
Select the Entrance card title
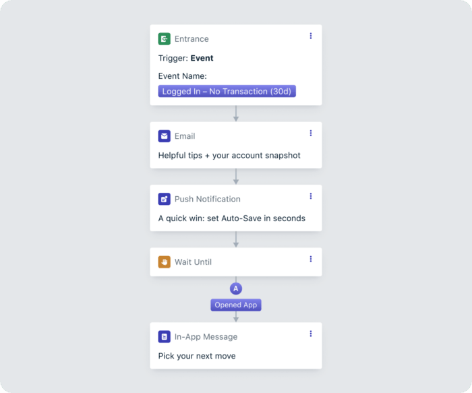[191, 39]
